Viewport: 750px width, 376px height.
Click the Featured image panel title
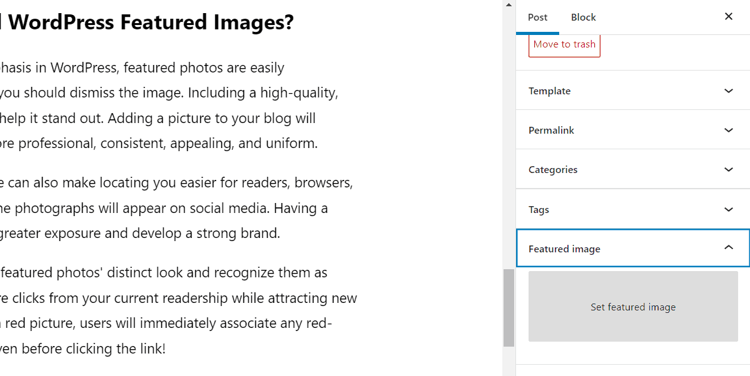coord(564,249)
